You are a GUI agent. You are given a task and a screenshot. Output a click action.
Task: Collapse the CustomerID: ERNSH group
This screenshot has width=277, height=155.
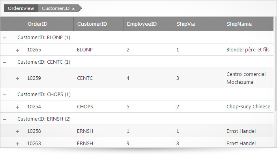pos(5,119)
